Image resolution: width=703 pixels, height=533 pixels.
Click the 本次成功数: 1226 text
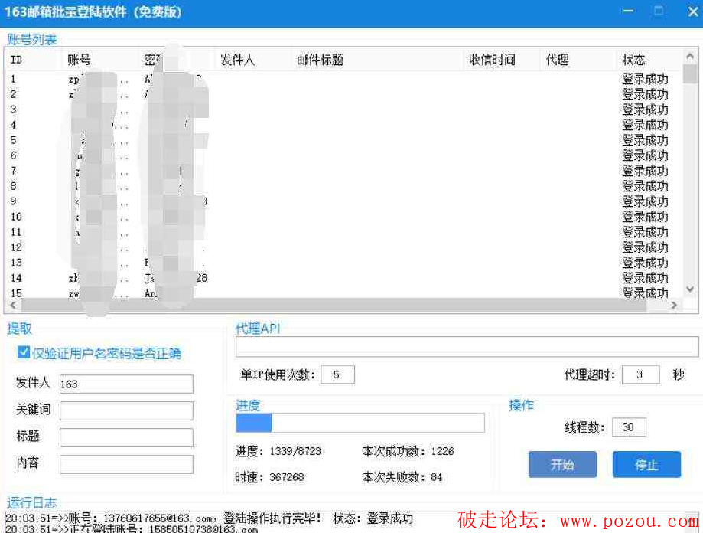tap(408, 451)
